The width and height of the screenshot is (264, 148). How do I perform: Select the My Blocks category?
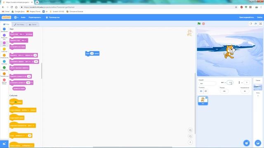click(x=4, y=81)
